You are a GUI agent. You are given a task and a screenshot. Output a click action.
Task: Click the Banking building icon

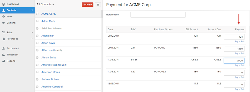coord(3,23)
